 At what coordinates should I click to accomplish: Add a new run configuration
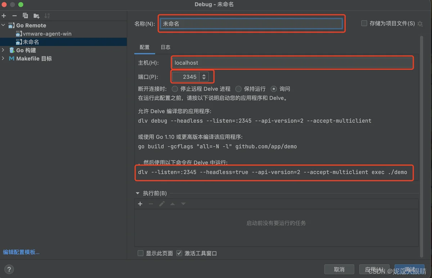coord(4,16)
